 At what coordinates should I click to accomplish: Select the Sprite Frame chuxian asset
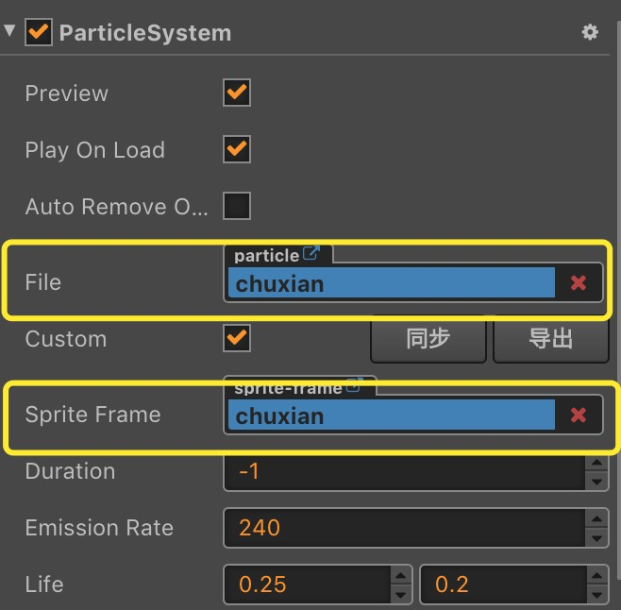point(391,415)
